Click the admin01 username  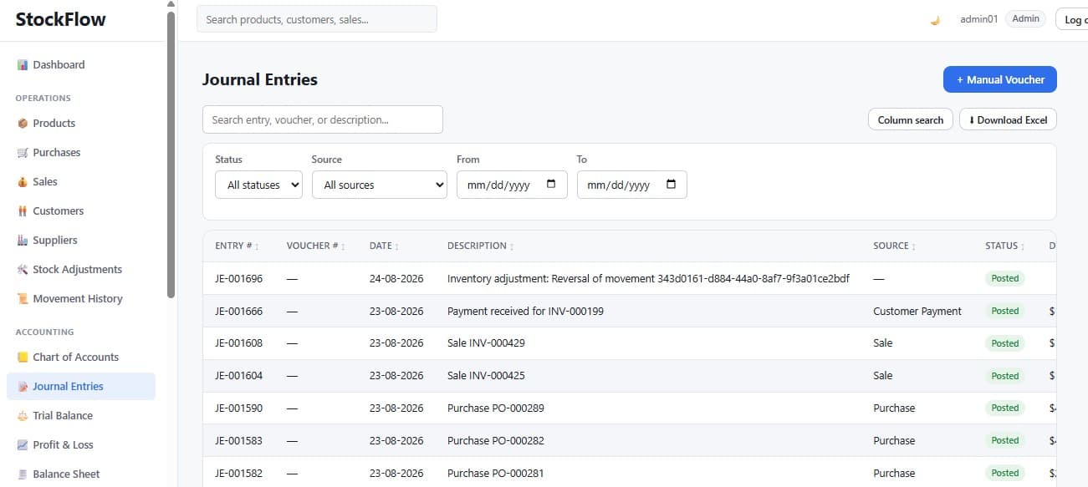(978, 19)
